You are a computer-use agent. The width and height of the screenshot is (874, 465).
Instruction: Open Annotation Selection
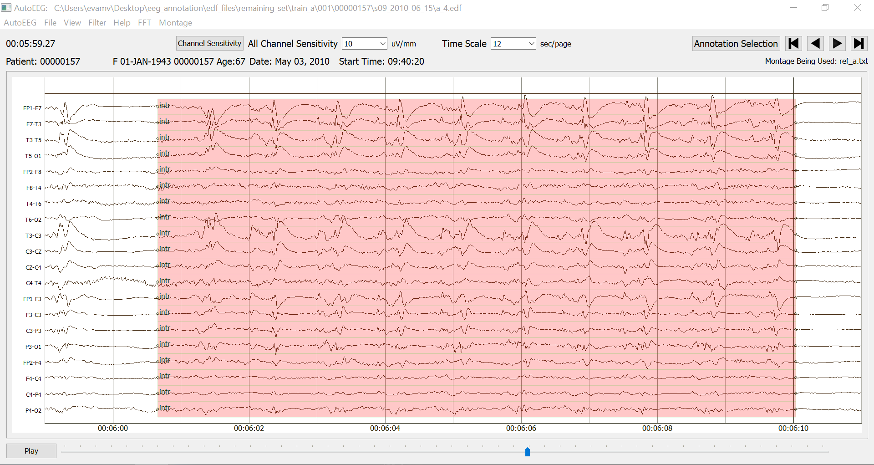(736, 43)
